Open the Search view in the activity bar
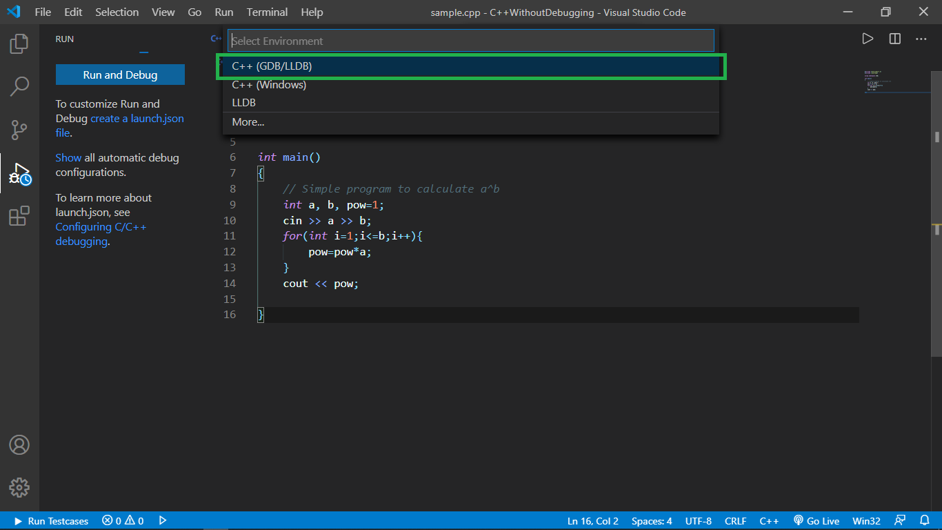Screen dimensions: 942x530 (19, 86)
